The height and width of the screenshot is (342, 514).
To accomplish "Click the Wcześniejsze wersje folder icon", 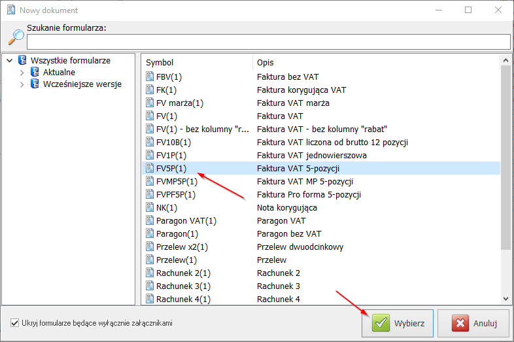I will (35, 84).
